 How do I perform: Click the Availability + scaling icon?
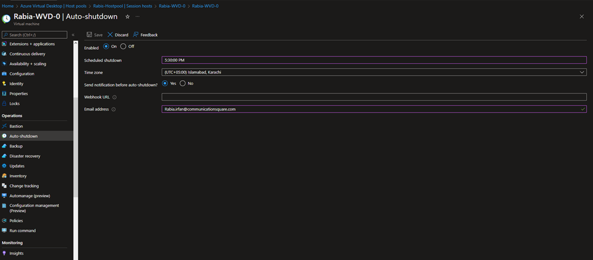click(4, 64)
